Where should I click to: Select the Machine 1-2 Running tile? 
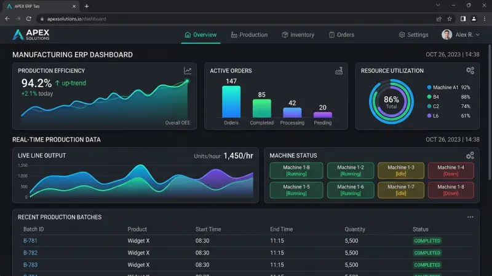(351, 171)
